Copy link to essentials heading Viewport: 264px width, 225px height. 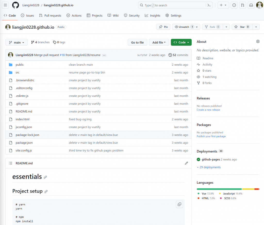[x=45, y=177]
